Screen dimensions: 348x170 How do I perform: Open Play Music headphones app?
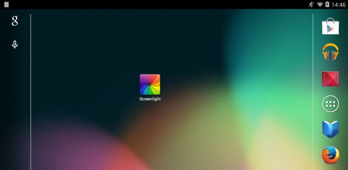coord(330,52)
